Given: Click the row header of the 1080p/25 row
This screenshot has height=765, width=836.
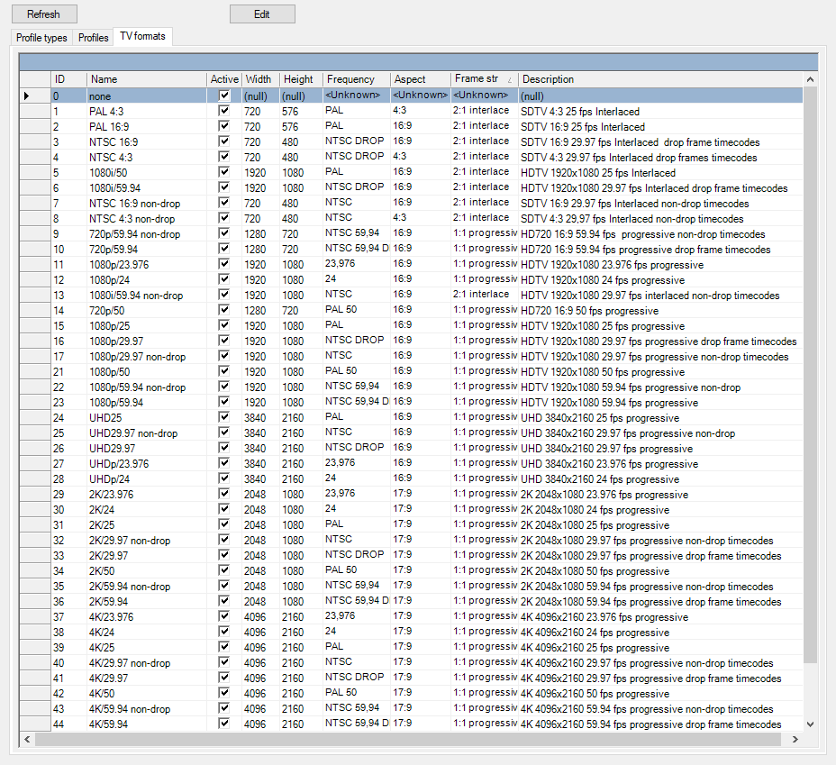Looking at the screenshot, I should pyautogui.click(x=35, y=325).
